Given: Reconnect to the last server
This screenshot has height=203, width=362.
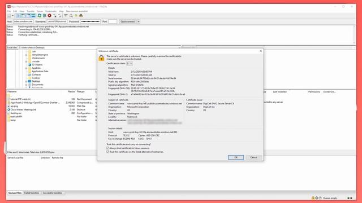Looking at the screenshot, I should pyautogui.click(x=60, y=16).
